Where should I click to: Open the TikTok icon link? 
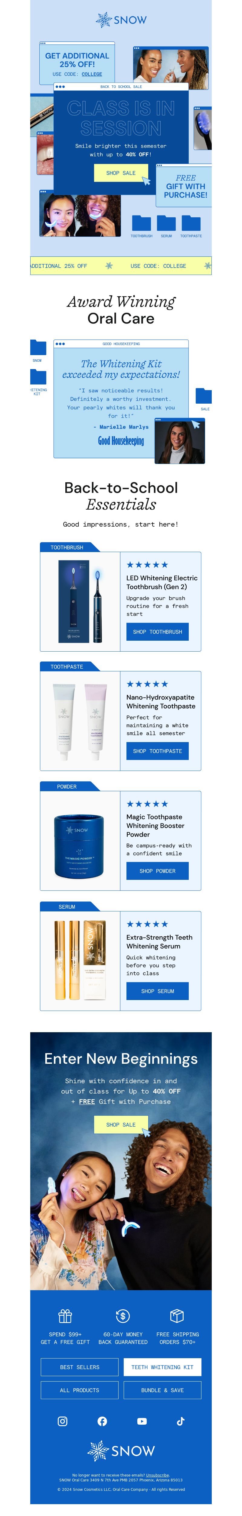181,1421
